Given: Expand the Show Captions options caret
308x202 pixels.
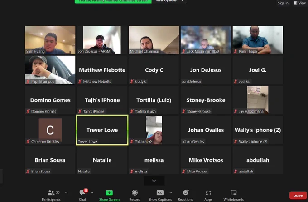Looking at the screenshot, I should pos(170,192).
